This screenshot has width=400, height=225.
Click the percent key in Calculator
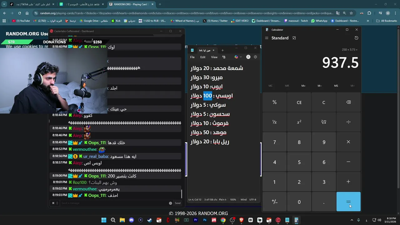coord(274,102)
